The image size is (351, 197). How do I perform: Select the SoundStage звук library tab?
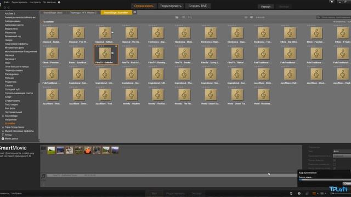53,13
